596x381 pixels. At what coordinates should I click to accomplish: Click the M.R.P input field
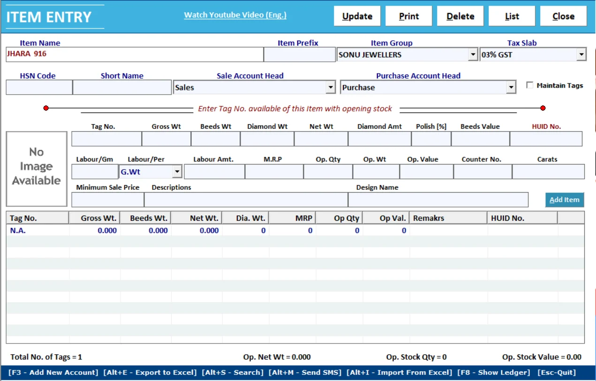pyautogui.click(x=274, y=172)
